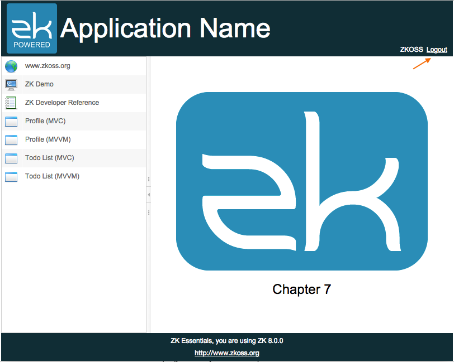Open the www.zkoss.org sidebar entry
This screenshot has width=454, height=362.
74,66
